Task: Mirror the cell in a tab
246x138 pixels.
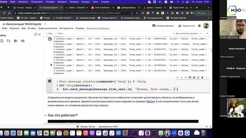Action: click(198, 77)
